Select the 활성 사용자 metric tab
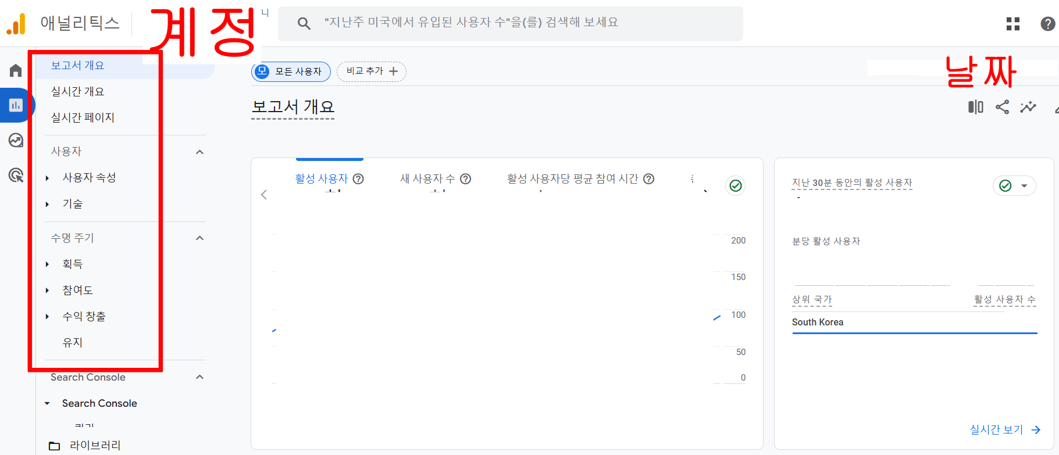The height and width of the screenshot is (455, 1059). [x=329, y=179]
